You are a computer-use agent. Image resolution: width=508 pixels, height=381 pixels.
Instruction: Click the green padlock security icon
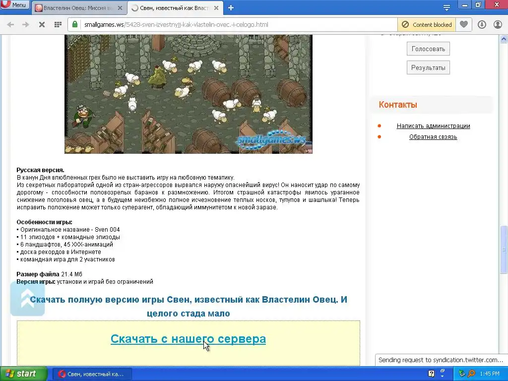tap(75, 24)
